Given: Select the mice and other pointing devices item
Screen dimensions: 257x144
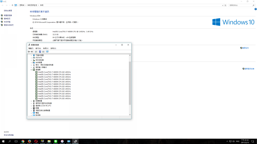Looking at the screenshot, I should tap(43, 111).
